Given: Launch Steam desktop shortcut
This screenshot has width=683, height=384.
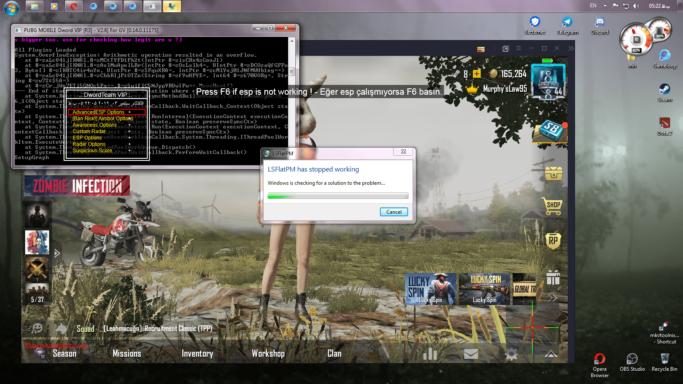Looking at the screenshot, I should 665,93.
